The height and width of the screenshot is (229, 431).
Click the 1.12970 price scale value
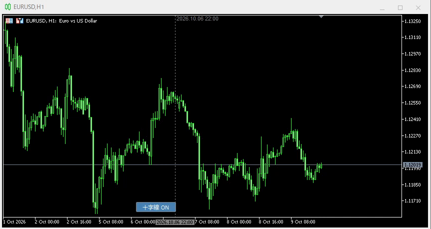(412, 54)
